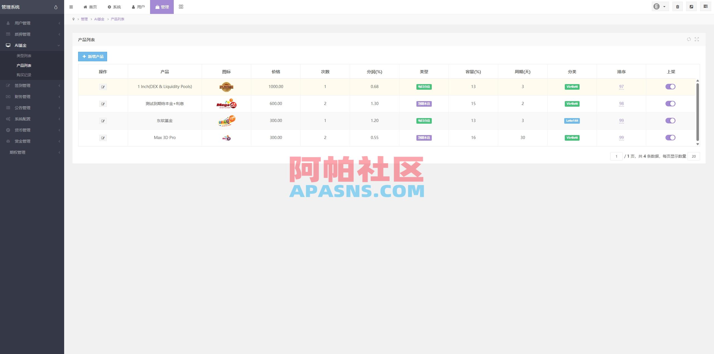Select 首页 in the top navigation
Viewport: 714px width, 354px height.
pos(90,7)
